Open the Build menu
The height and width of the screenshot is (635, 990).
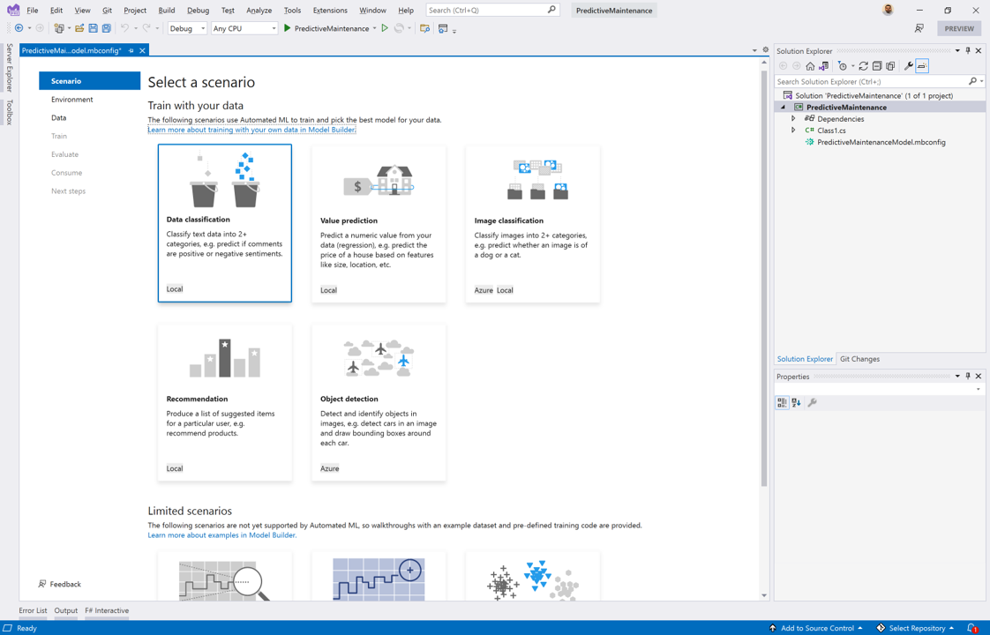[x=167, y=10]
